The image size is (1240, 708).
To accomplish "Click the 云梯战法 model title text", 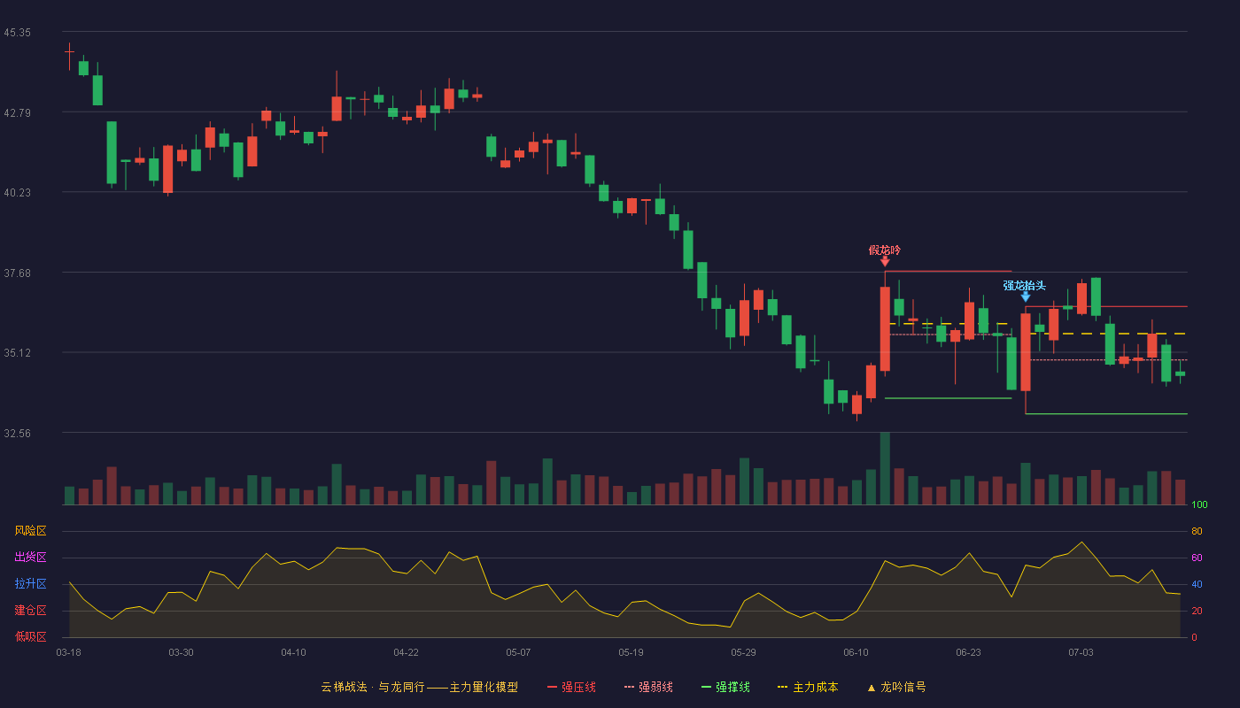I will pos(419,687).
